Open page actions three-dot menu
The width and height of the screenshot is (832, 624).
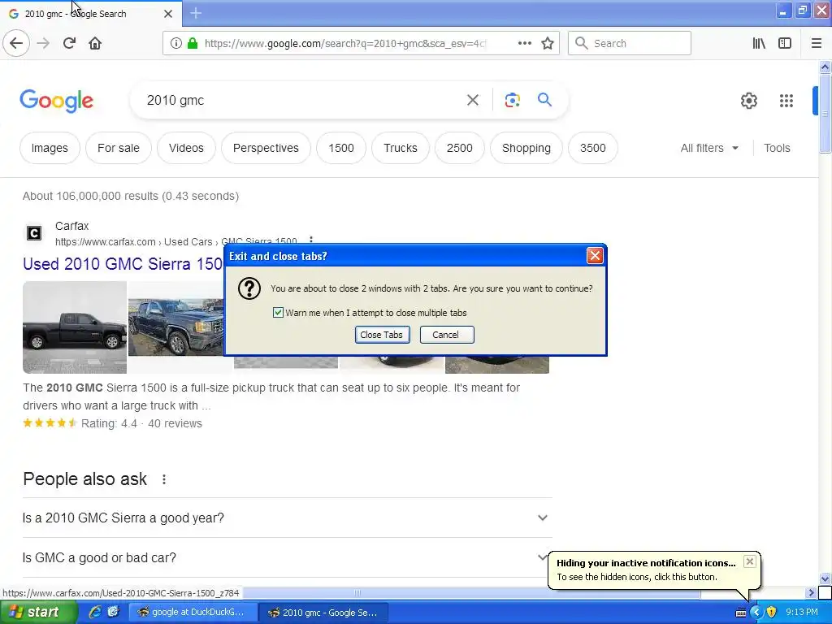(525, 43)
